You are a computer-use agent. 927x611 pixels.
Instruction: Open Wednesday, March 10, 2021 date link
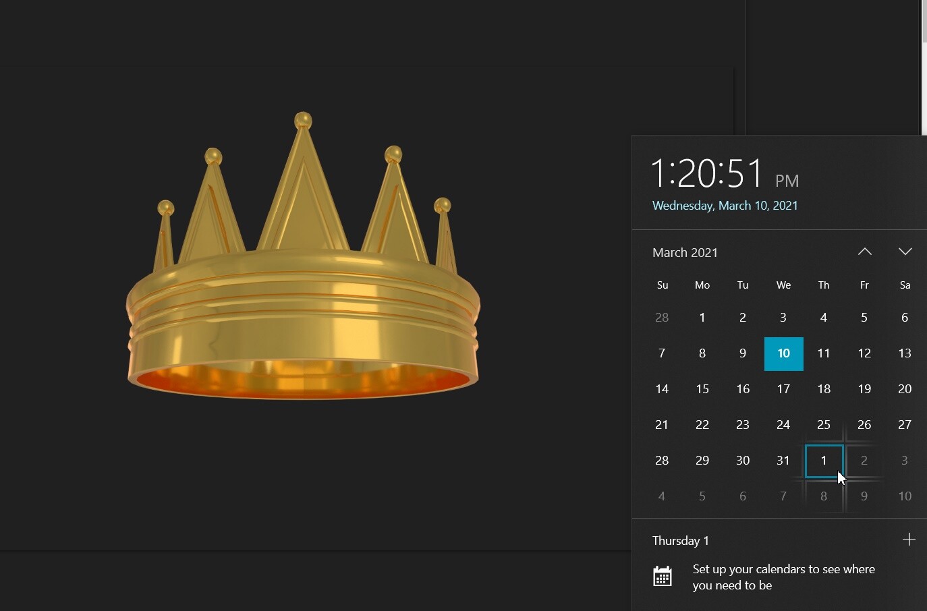pos(725,206)
